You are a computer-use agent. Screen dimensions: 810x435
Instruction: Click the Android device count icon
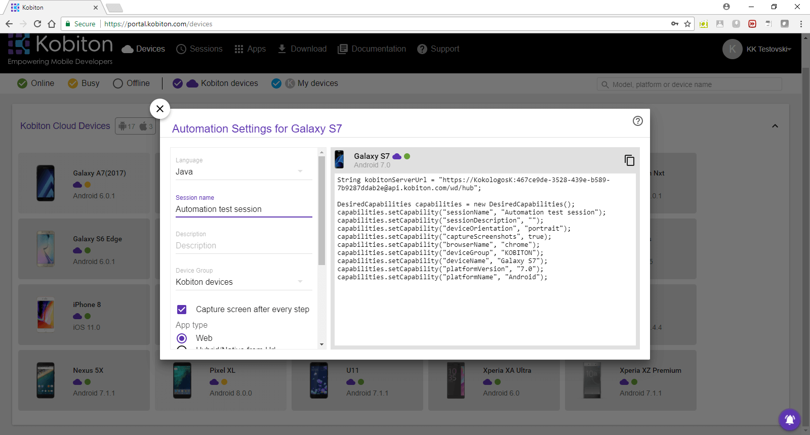pyautogui.click(x=123, y=126)
